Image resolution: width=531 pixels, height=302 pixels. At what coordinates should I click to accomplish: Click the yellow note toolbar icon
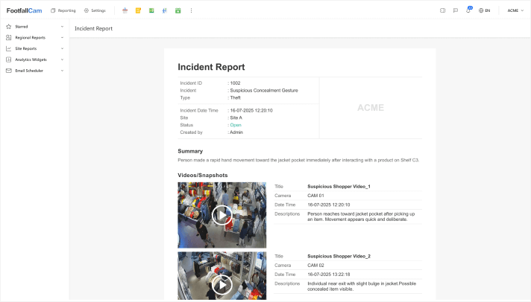point(138,10)
